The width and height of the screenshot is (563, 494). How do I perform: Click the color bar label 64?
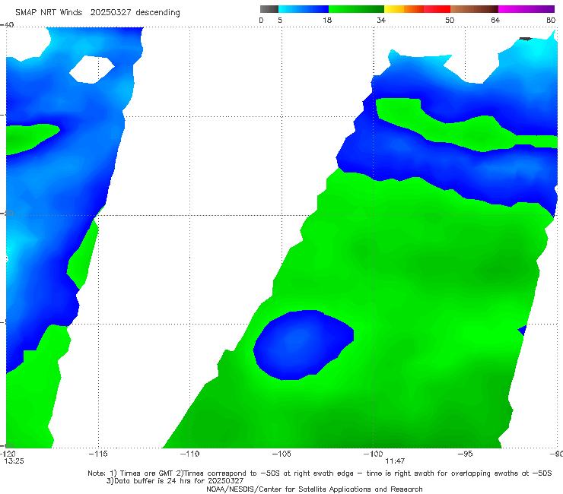495,20
